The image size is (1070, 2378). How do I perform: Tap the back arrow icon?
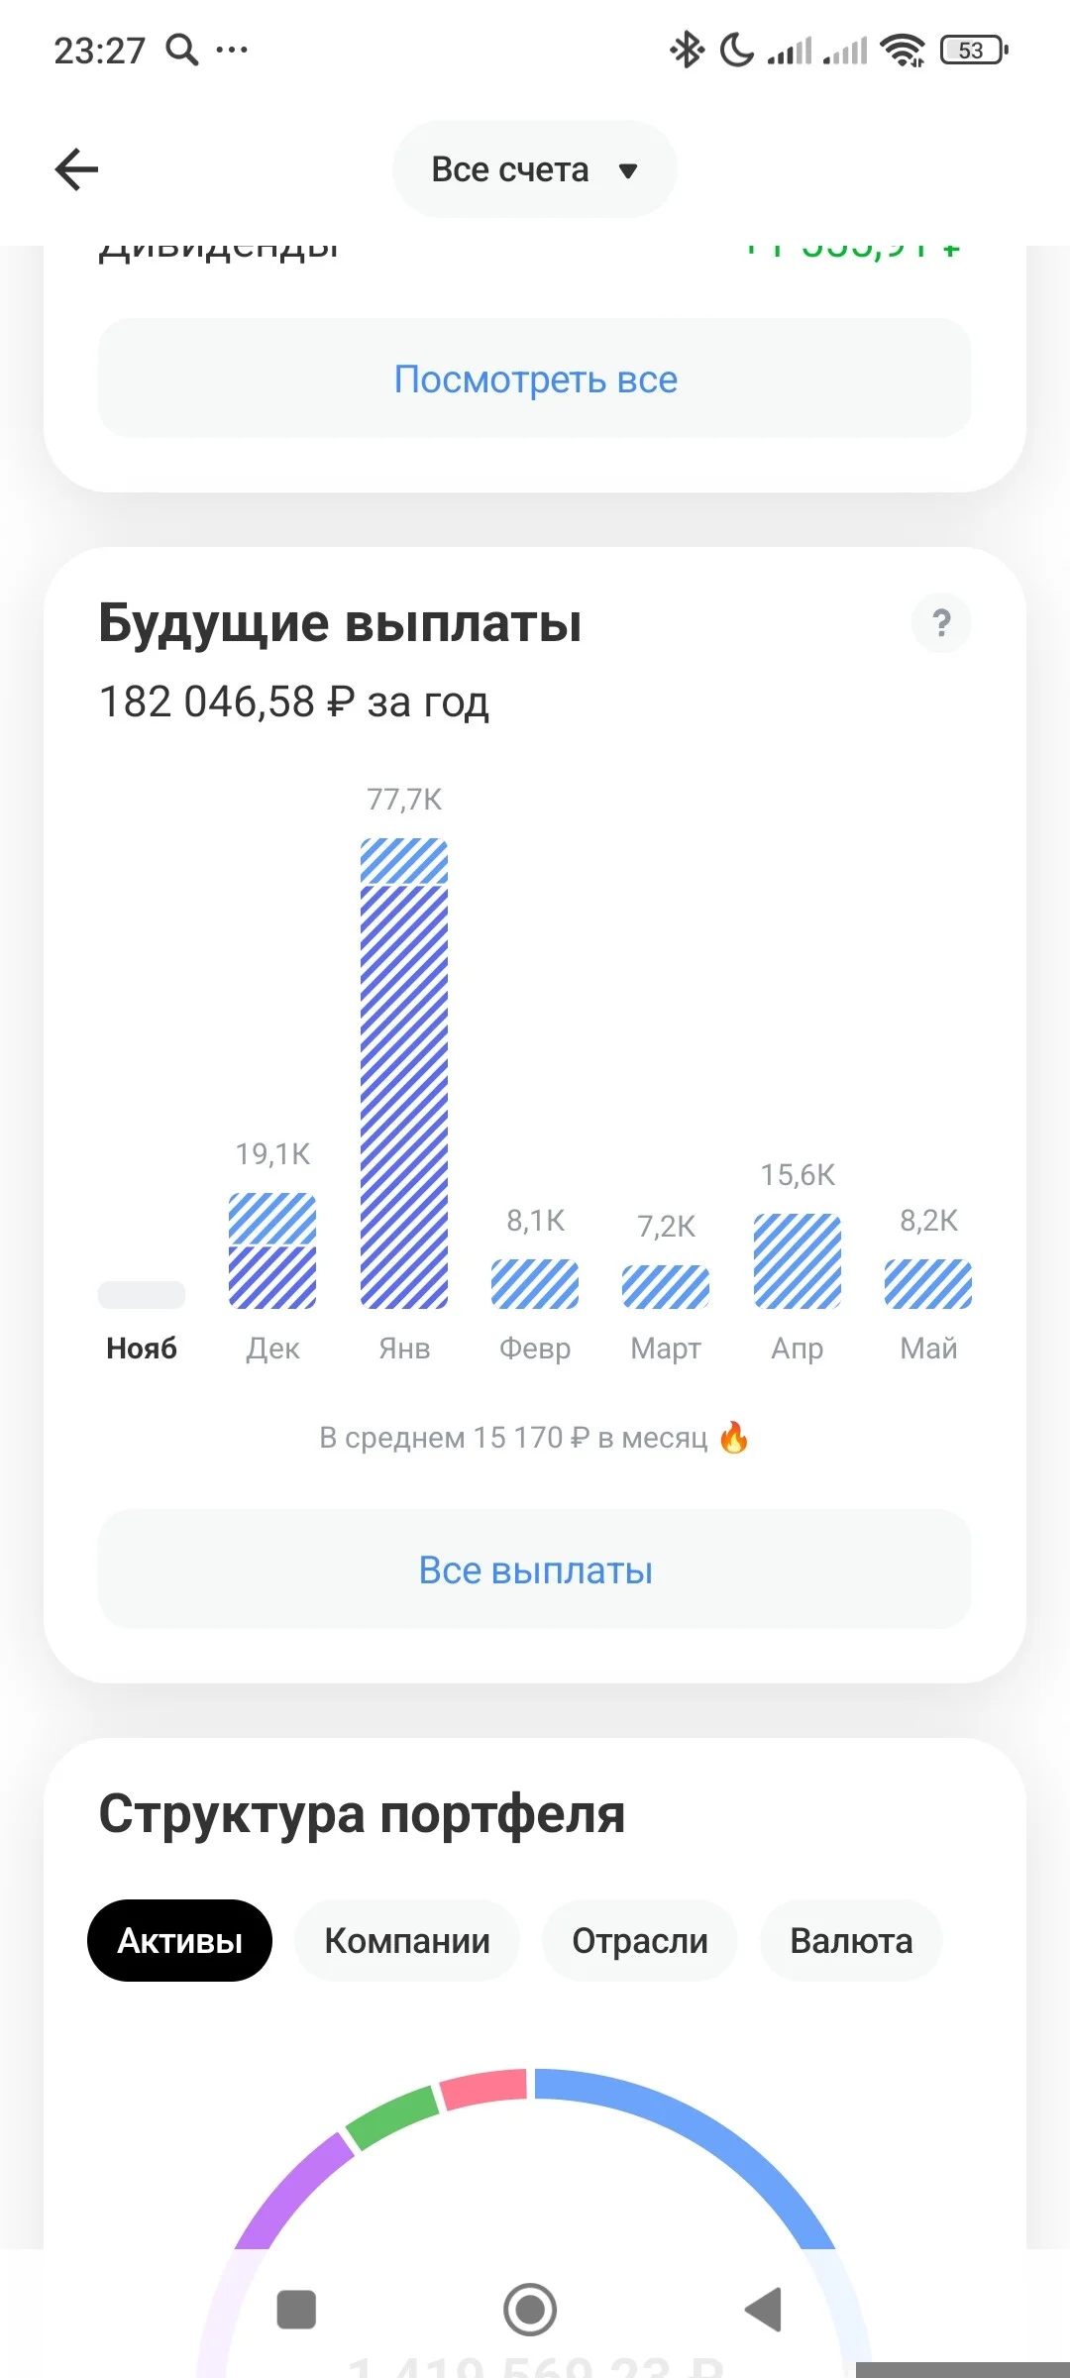76,169
